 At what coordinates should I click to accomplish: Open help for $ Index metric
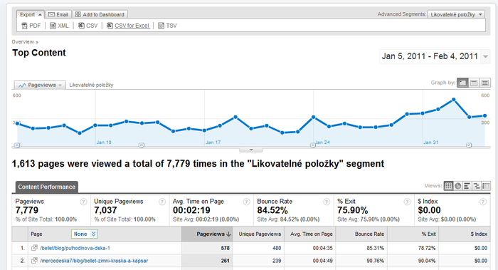tap(483, 202)
